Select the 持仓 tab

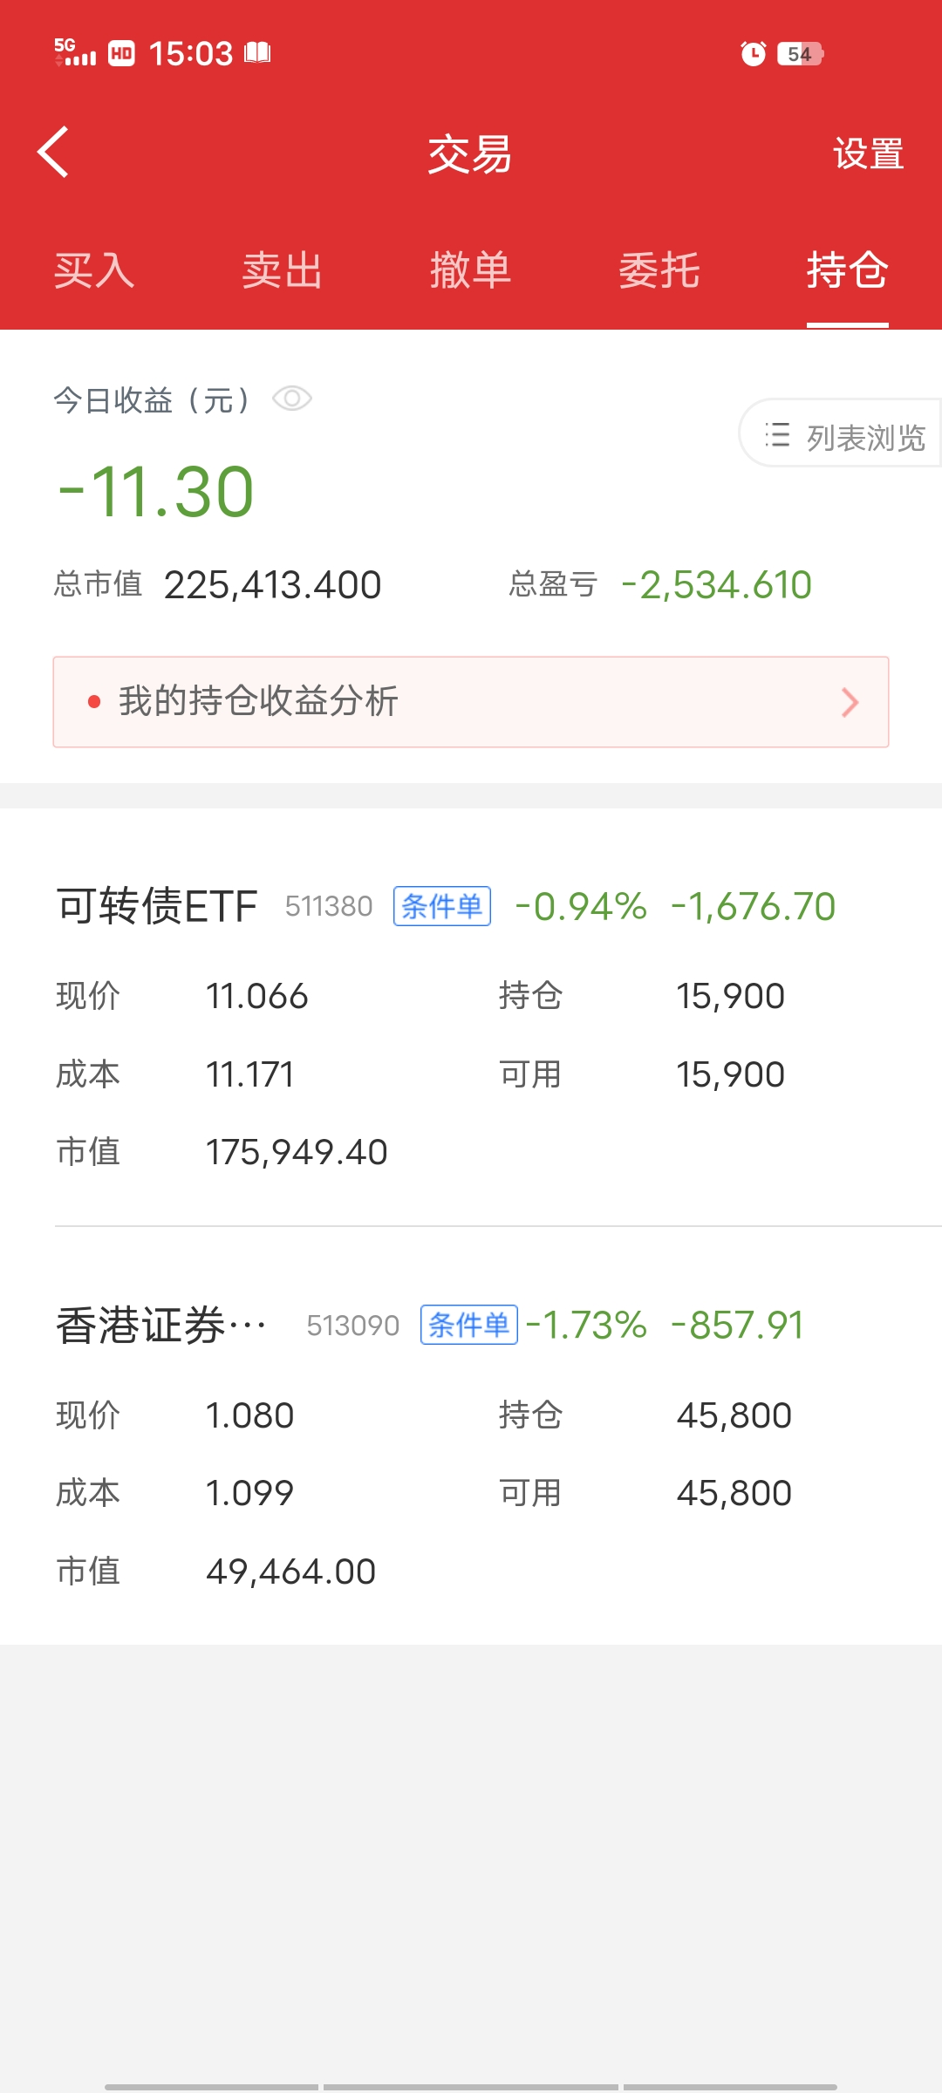847,270
